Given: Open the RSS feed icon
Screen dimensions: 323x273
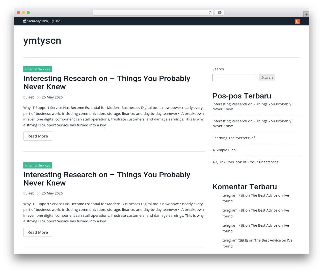Looking at the screenshot, I should (x=297, y=21).
